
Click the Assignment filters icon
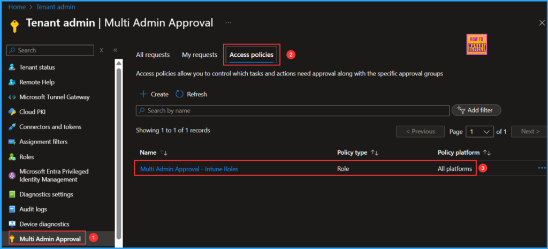[x=12, y=142]
